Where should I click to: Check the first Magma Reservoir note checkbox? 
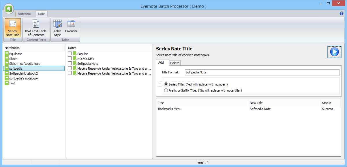point(70,69)
